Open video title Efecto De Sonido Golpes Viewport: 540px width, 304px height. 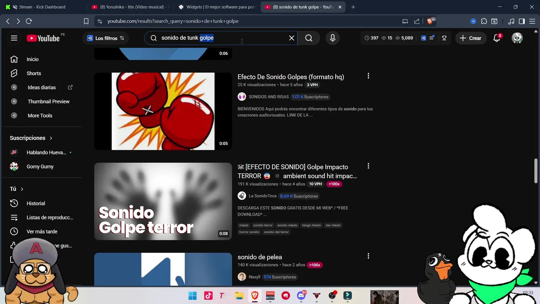pyautogui.click(x=291, y=77)
